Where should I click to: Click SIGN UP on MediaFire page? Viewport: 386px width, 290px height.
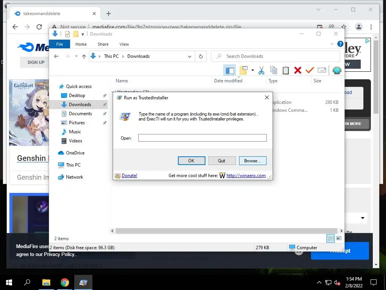click(36, 62)
